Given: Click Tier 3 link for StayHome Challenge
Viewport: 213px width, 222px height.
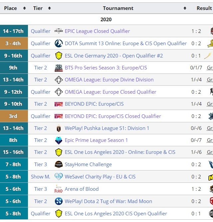Looking at the screenshot, I should 41,165.
